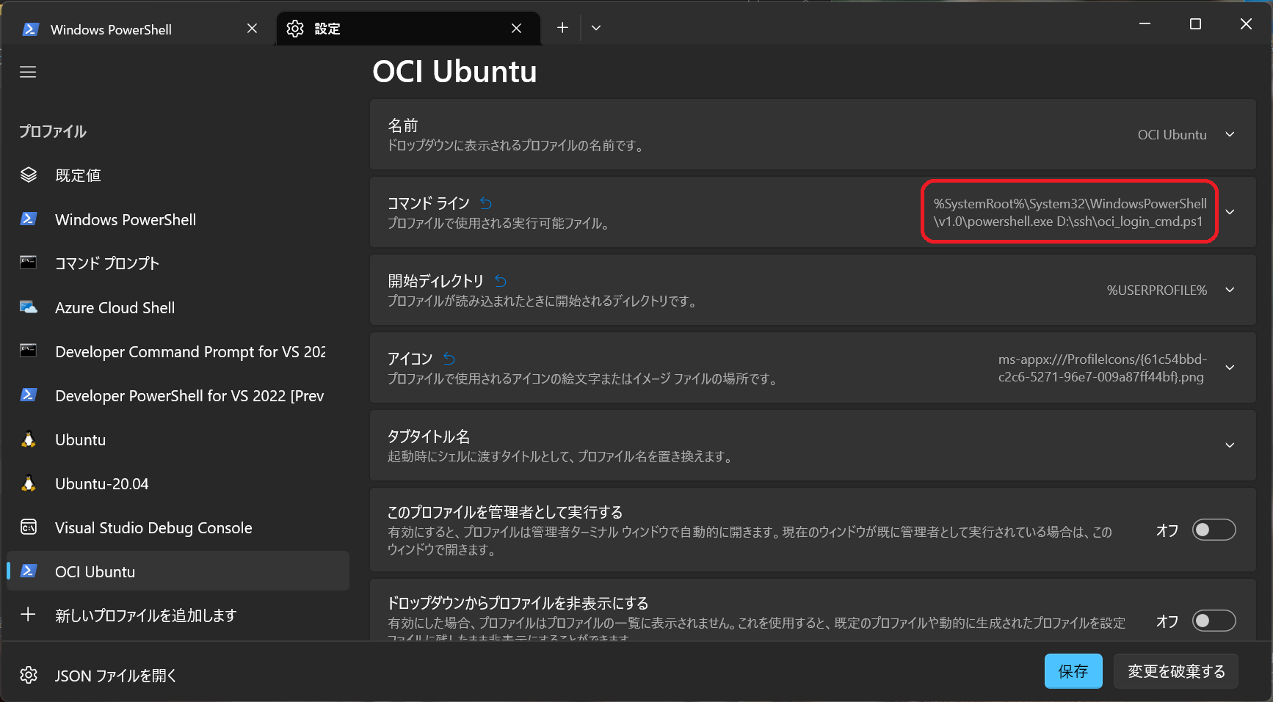
Task: Open the コマンド プロンプト profile
Action: coord(178,263)
